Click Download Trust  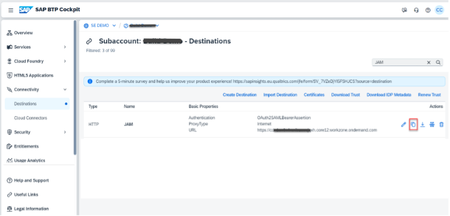coord(346,95)
